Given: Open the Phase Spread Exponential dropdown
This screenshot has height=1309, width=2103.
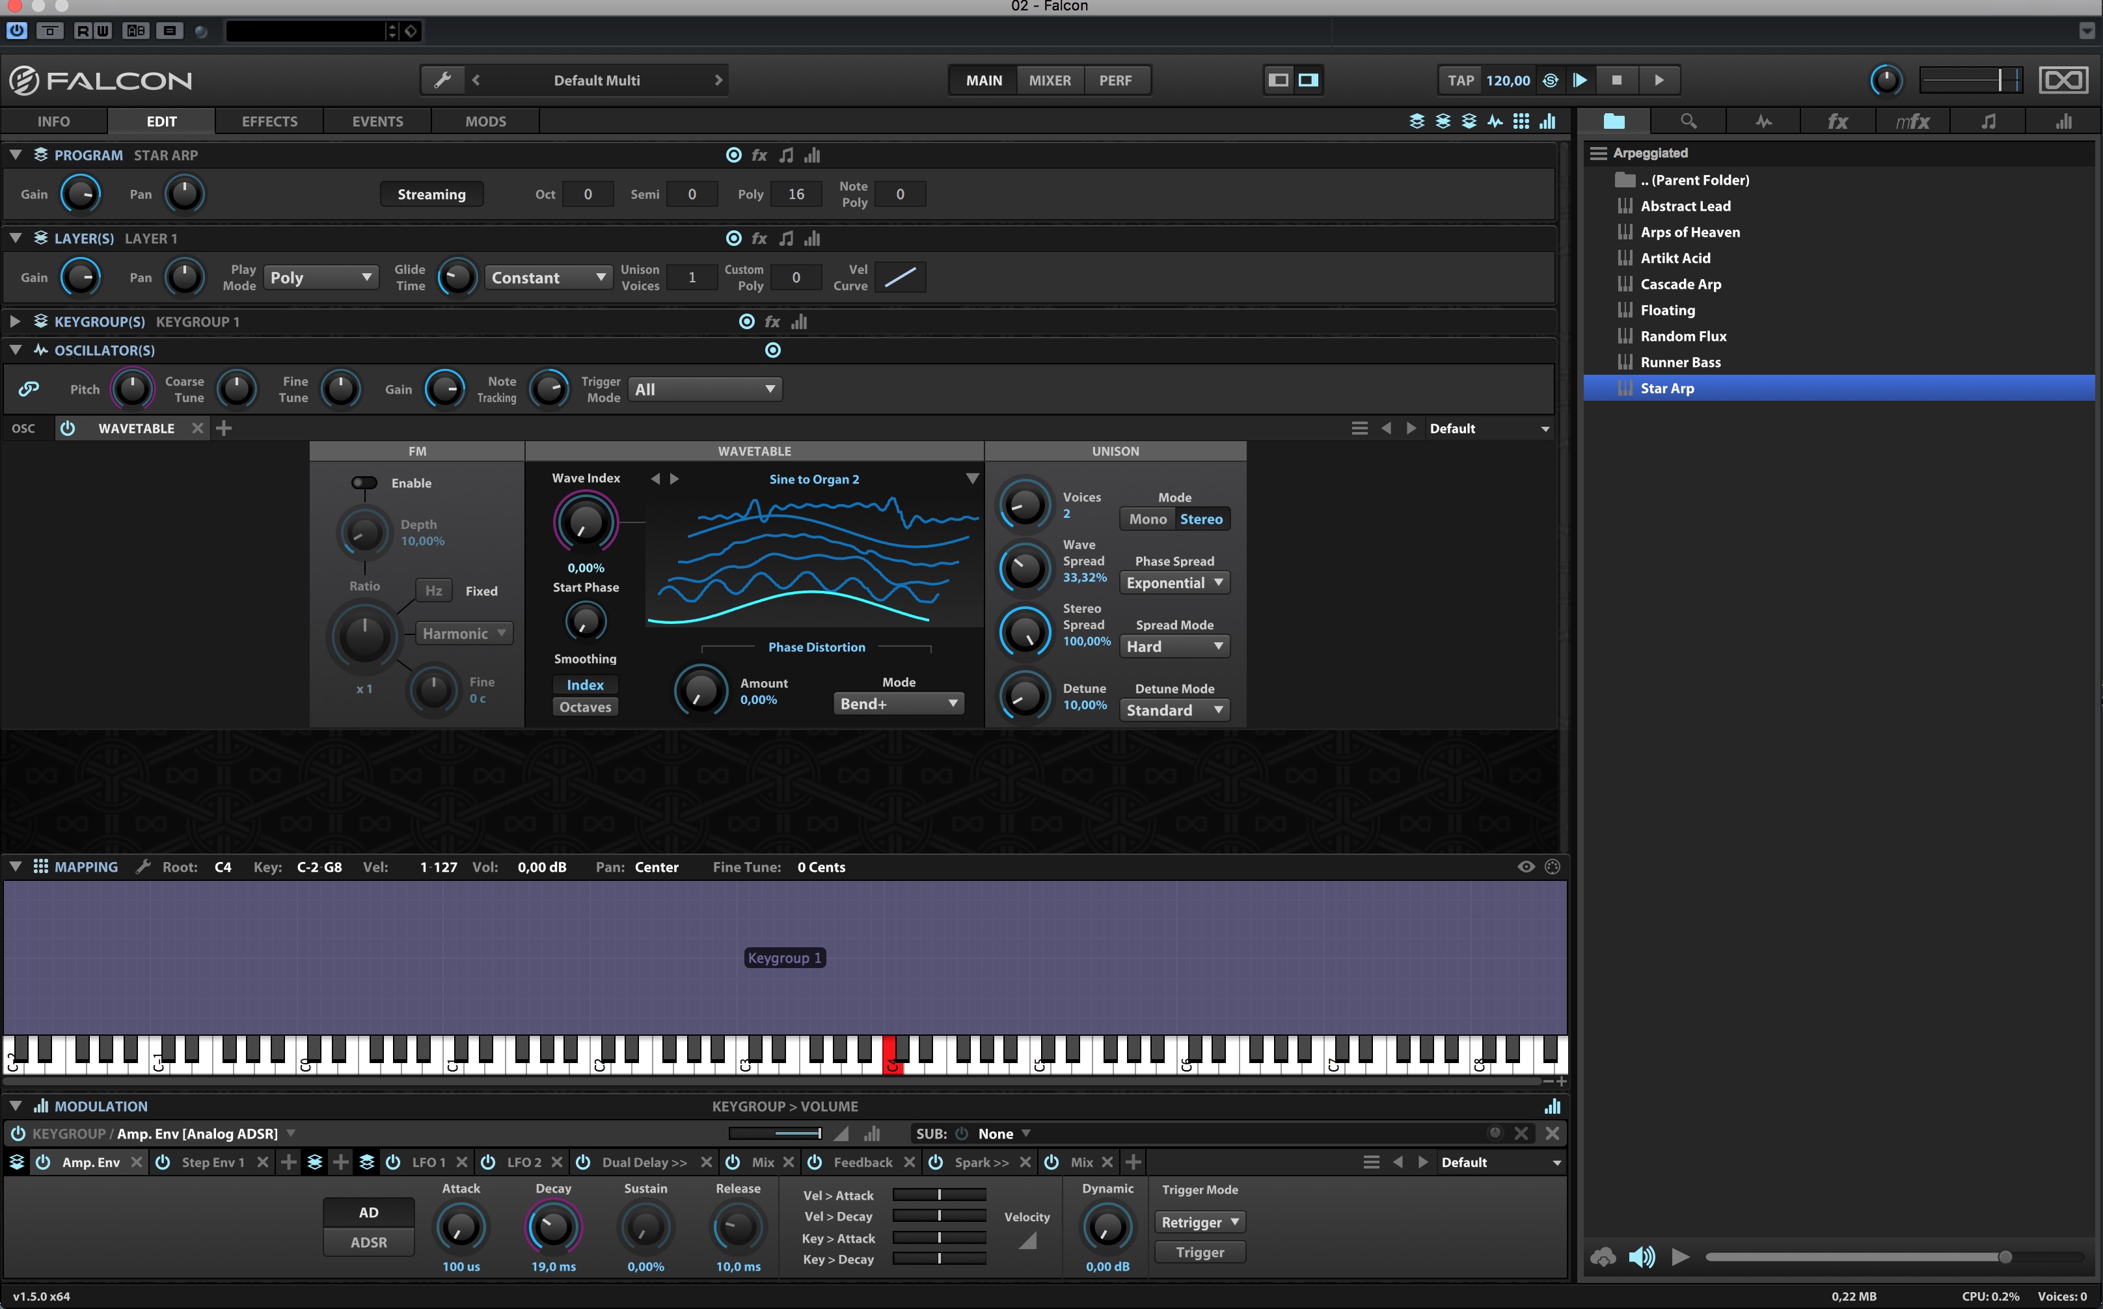Looking at the screenshot, I should [x=1174, y=583].
